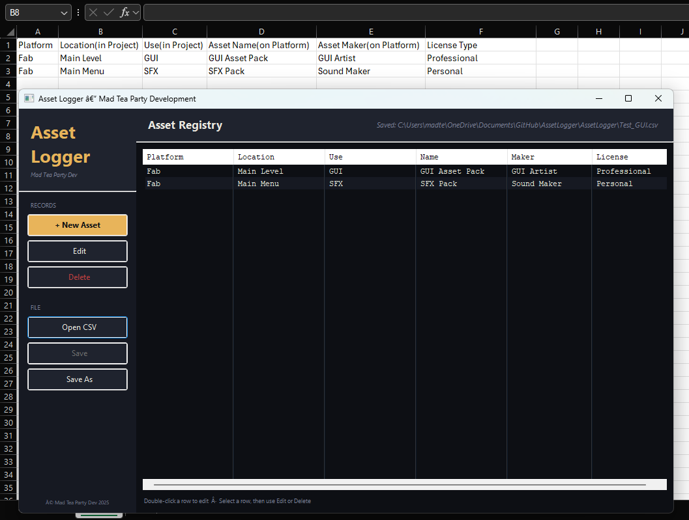Select Excel column F header
The image size is (689, 520).
[x=480, y=32]
